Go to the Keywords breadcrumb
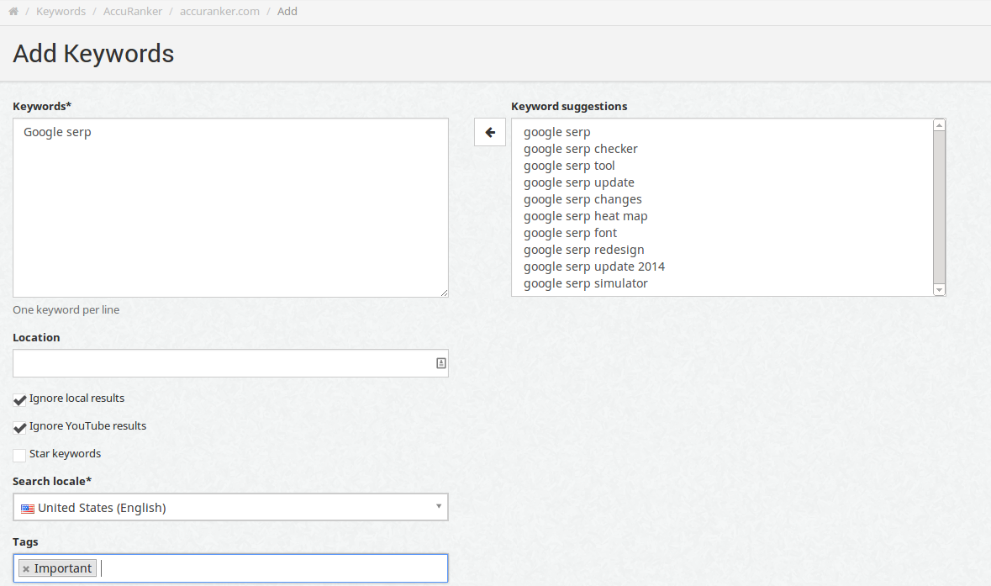The image size is (991, 586). (x=61, y=12)
